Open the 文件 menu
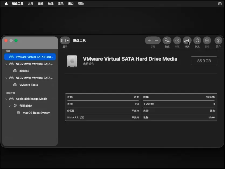 pos(31,4)
